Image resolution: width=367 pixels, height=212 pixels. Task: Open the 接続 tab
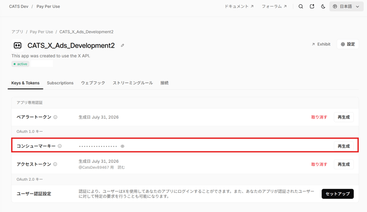164,83
